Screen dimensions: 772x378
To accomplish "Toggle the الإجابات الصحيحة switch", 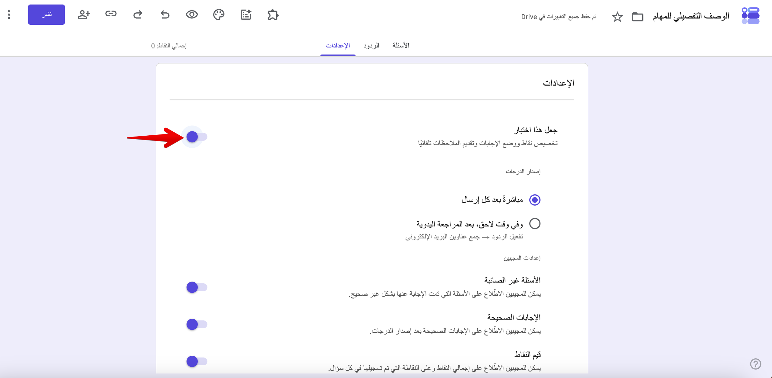I will (x=197, y=324).
